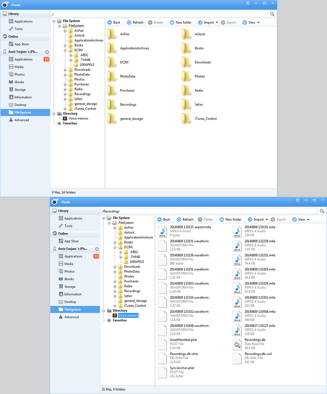Open iTools title menu arrow in bottom window
The image size is (327, 394).
coord(298,200)
